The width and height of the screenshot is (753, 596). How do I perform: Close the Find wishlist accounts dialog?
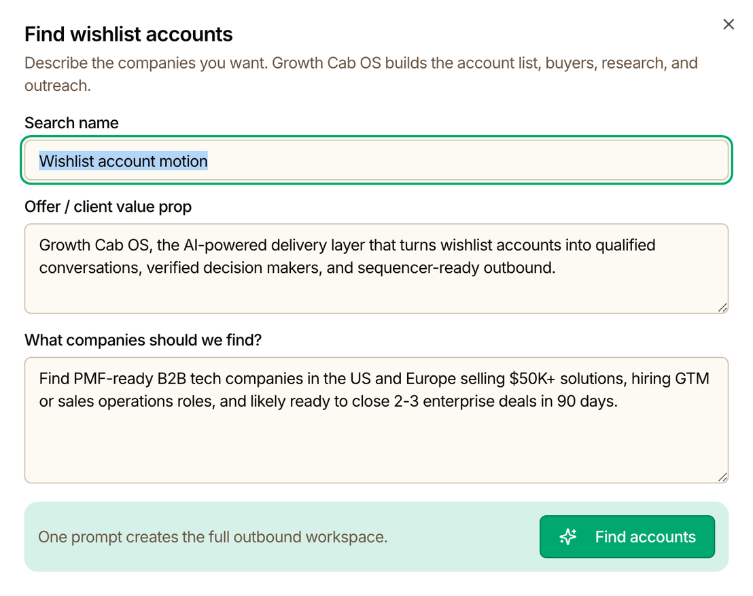click(x=728, y=24)
